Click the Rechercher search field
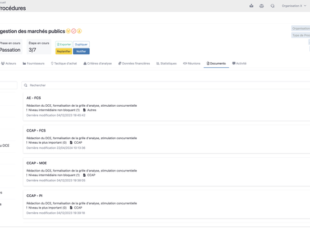Image resolution: width=310 pixels, height=233 pixels. 166,85
